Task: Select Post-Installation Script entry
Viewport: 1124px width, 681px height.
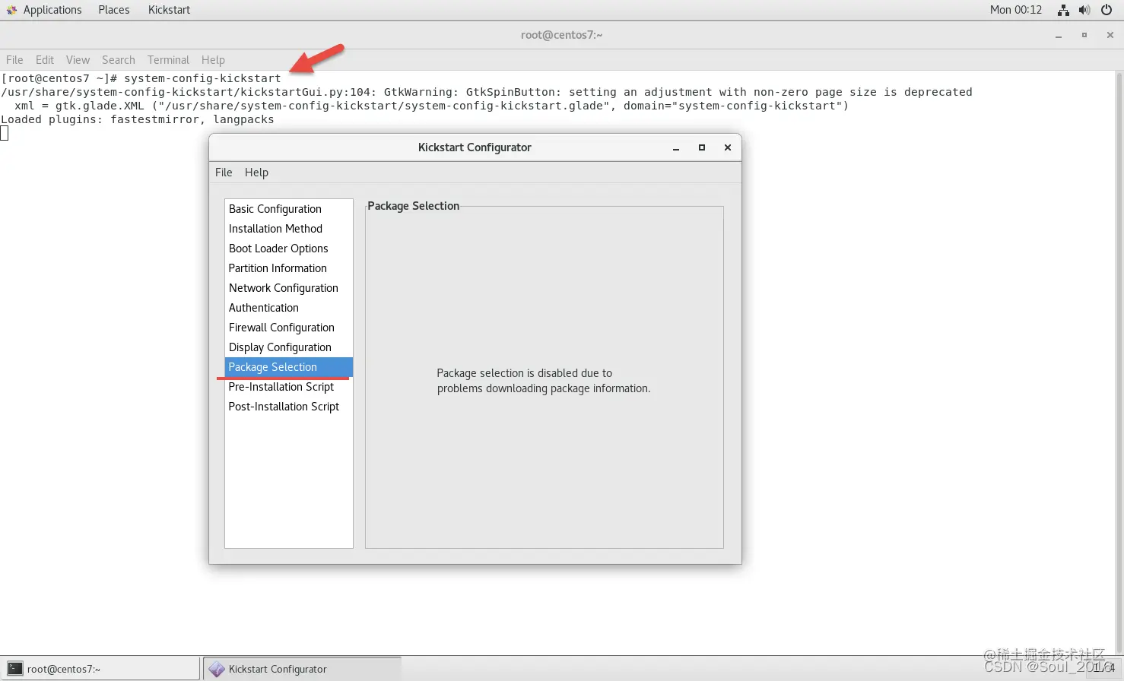Action: coord(289,407)
